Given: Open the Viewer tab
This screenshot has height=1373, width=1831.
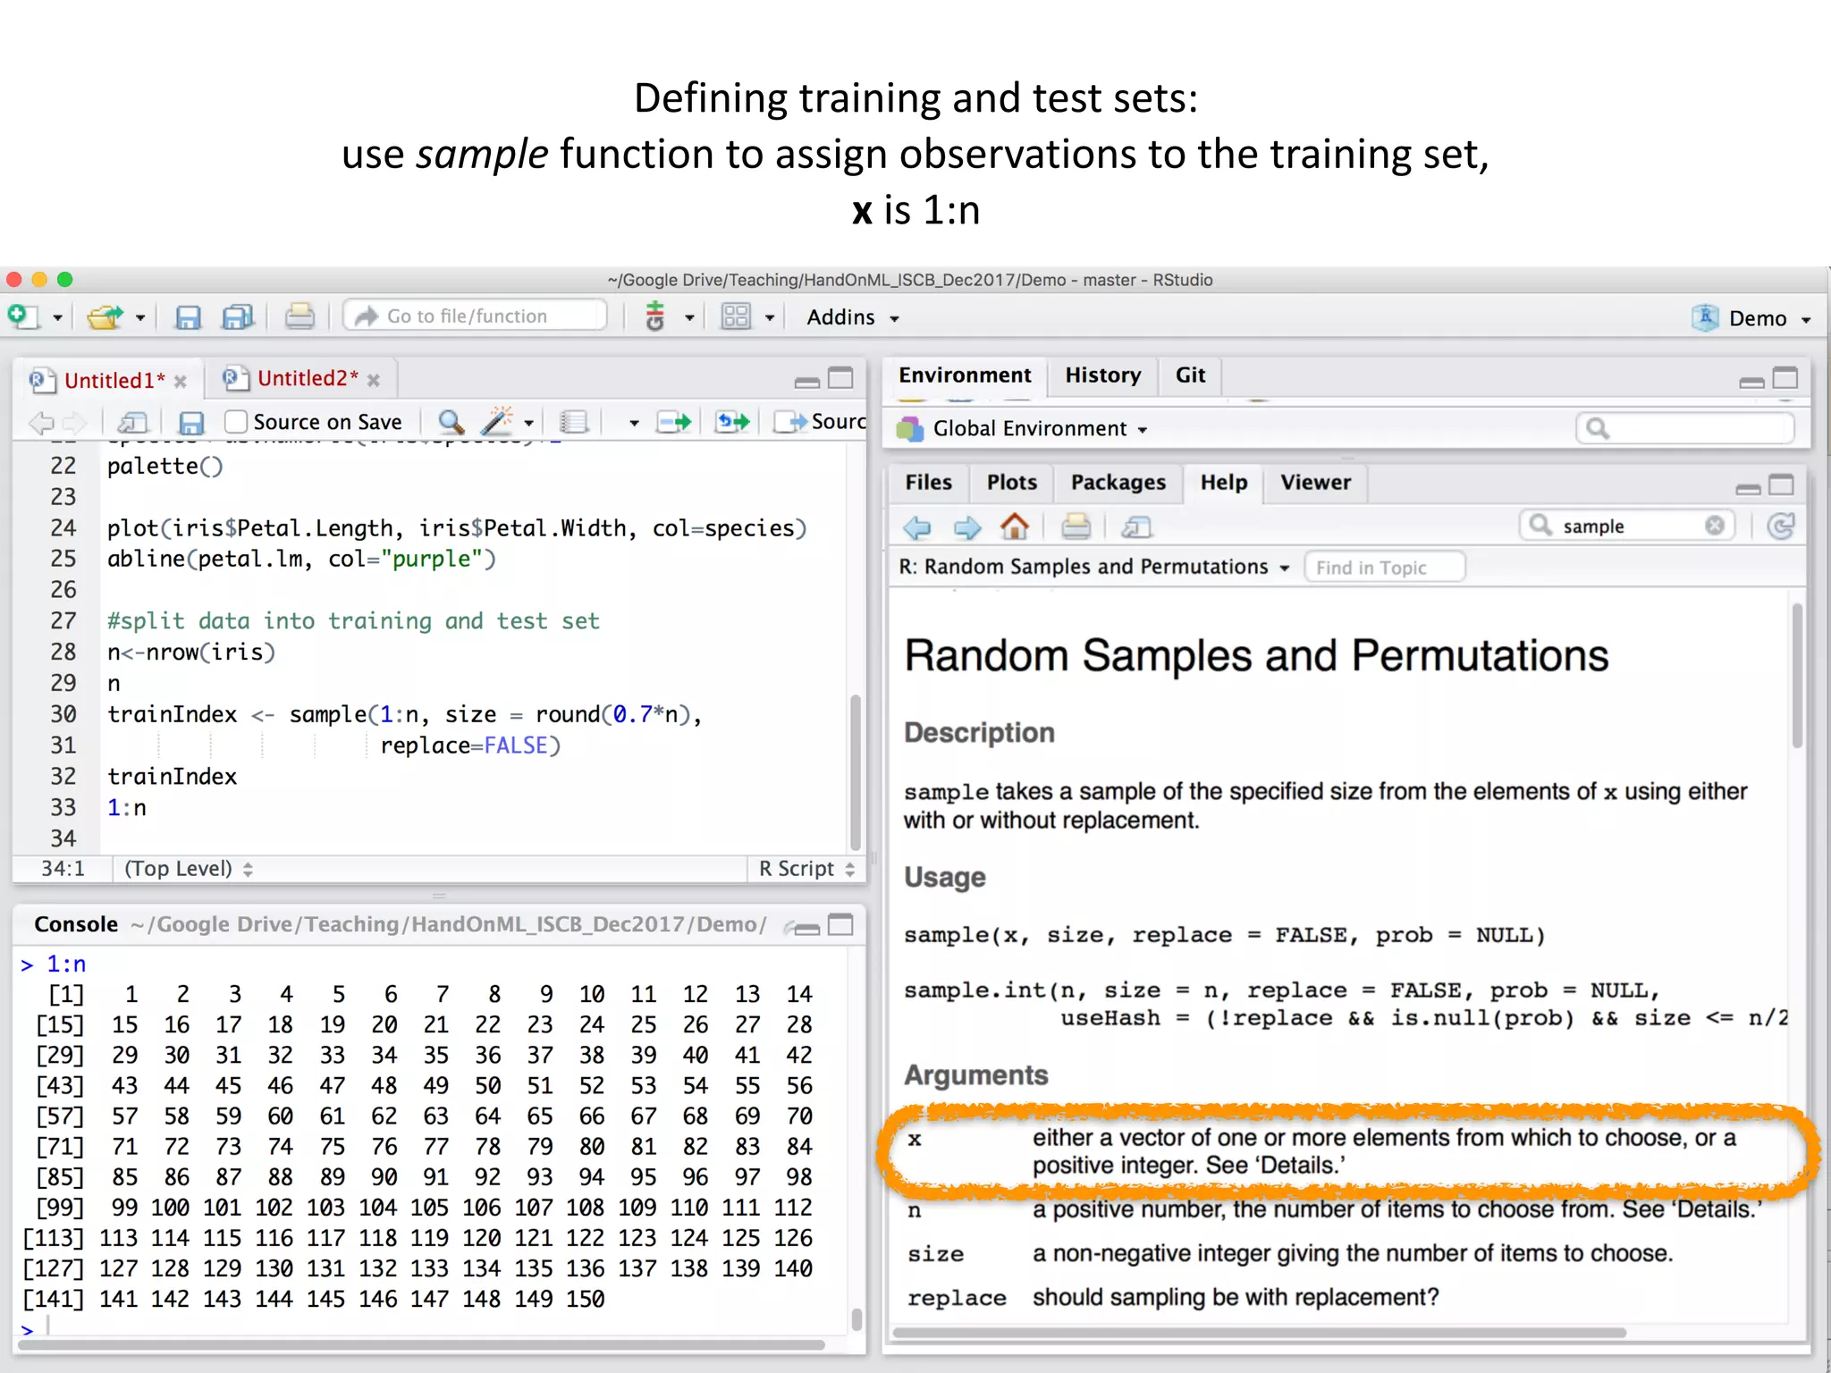Looking at the screenshot, I should pyautogui.click(x=1314, y=483).
